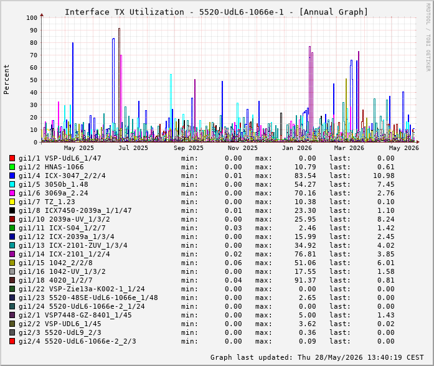
Task: Click the red swatch for gi2/4 5520-UdL6-1066e-2_2/3
Action: 12,341
